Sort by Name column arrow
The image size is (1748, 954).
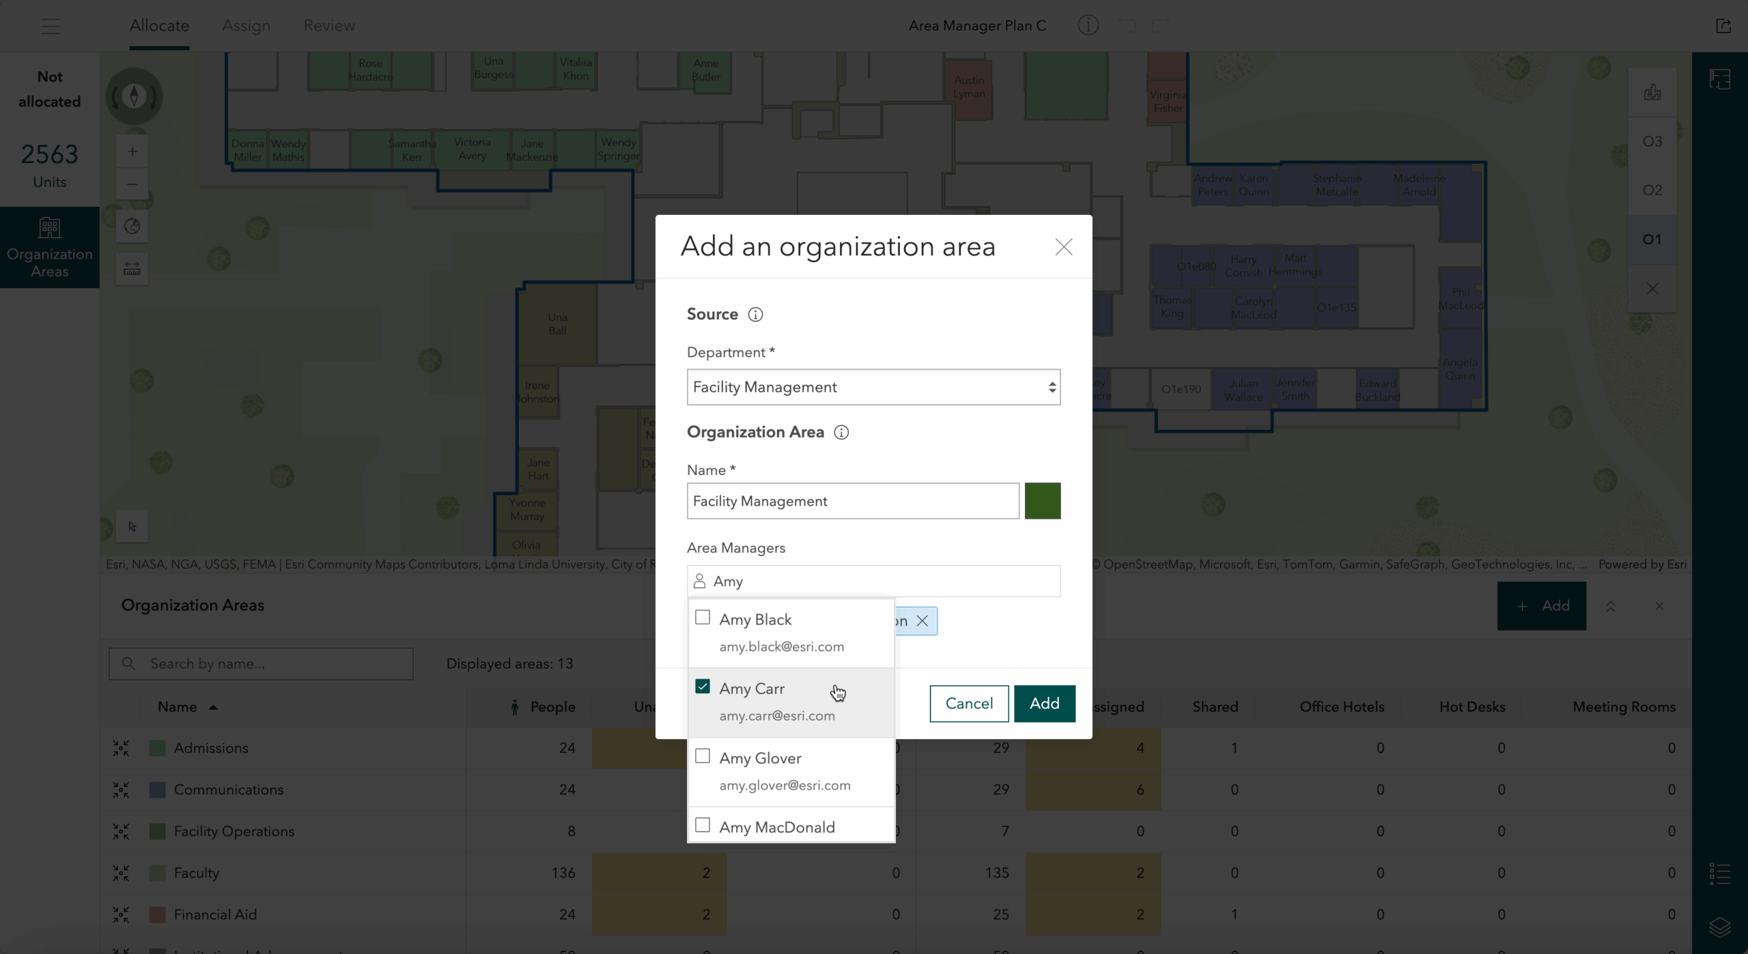pos(213,708)
